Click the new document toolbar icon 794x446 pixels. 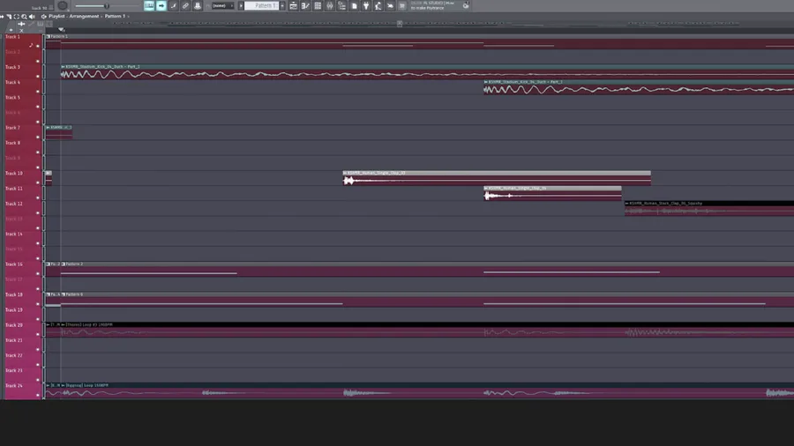pyautogui.click(x=354, y=5)
